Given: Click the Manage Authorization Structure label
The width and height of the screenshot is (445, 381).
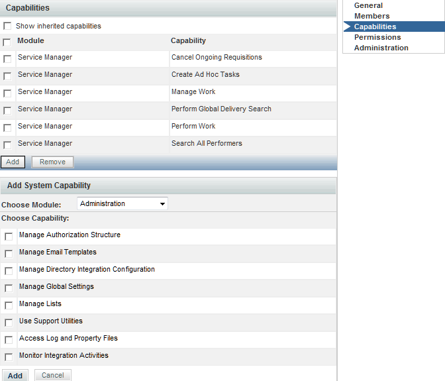Looking at the screenshot, I should click(70, 235).
